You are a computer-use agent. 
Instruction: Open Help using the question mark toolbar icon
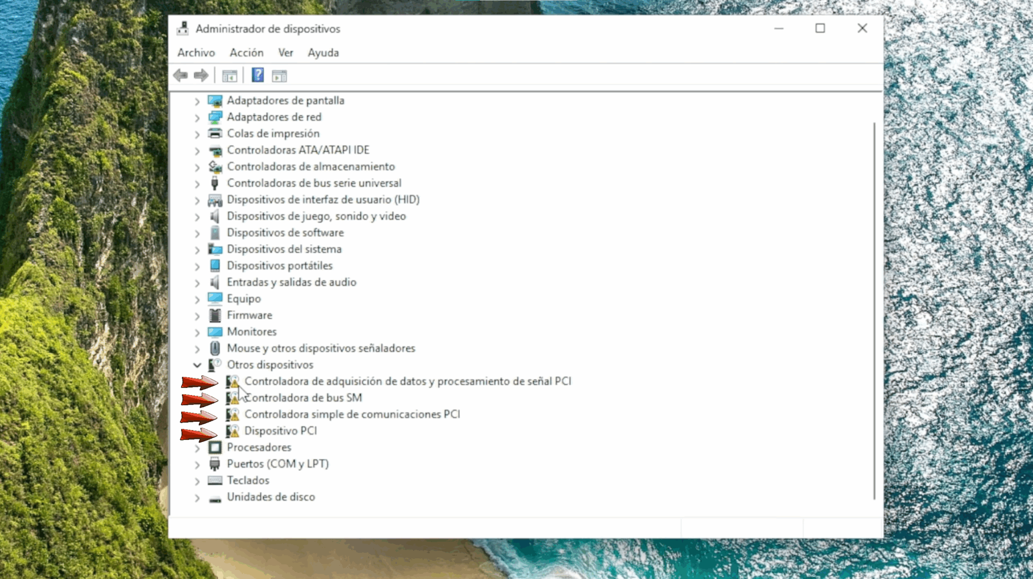pyautogui.click(x=257, y=75)
